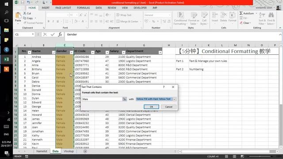Click the formula bar cancel X icon
This screenshot has width=283, height=159.
pyautogui.click(x=45, y=34)
